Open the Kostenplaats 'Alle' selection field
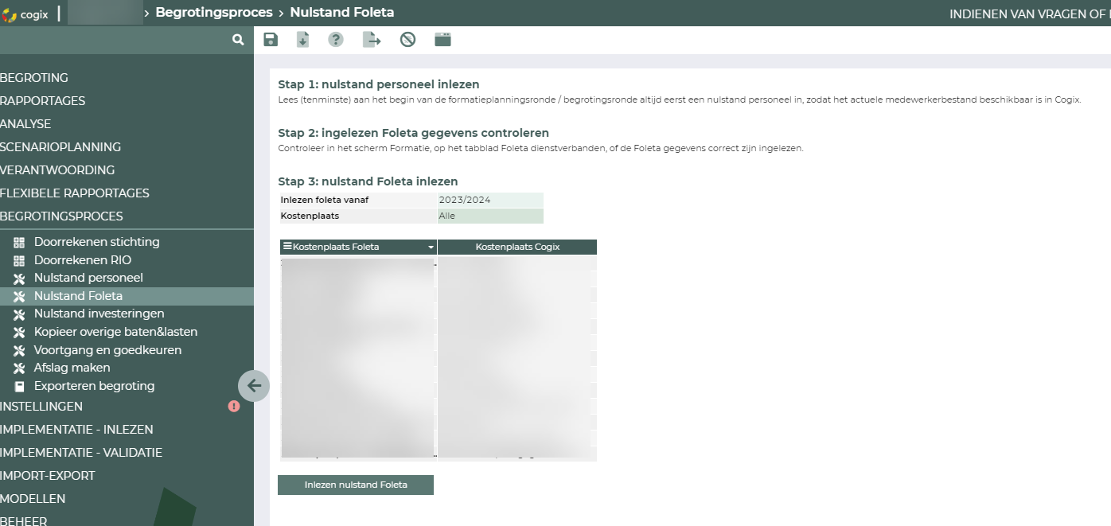 pyautogui.click(x=490, y=216)
